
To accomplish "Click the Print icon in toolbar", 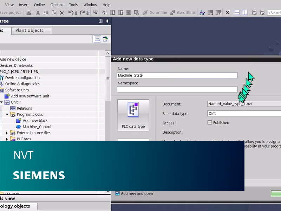I will point(29,13).
